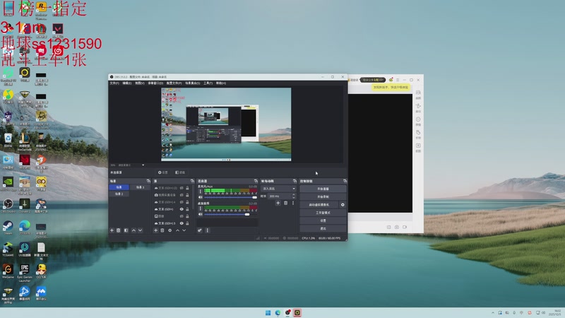Image resolution: width=565 pixels, height=318 pixels.
Task: Enable 工作室模式 studio mode
Action: [323, 213]
